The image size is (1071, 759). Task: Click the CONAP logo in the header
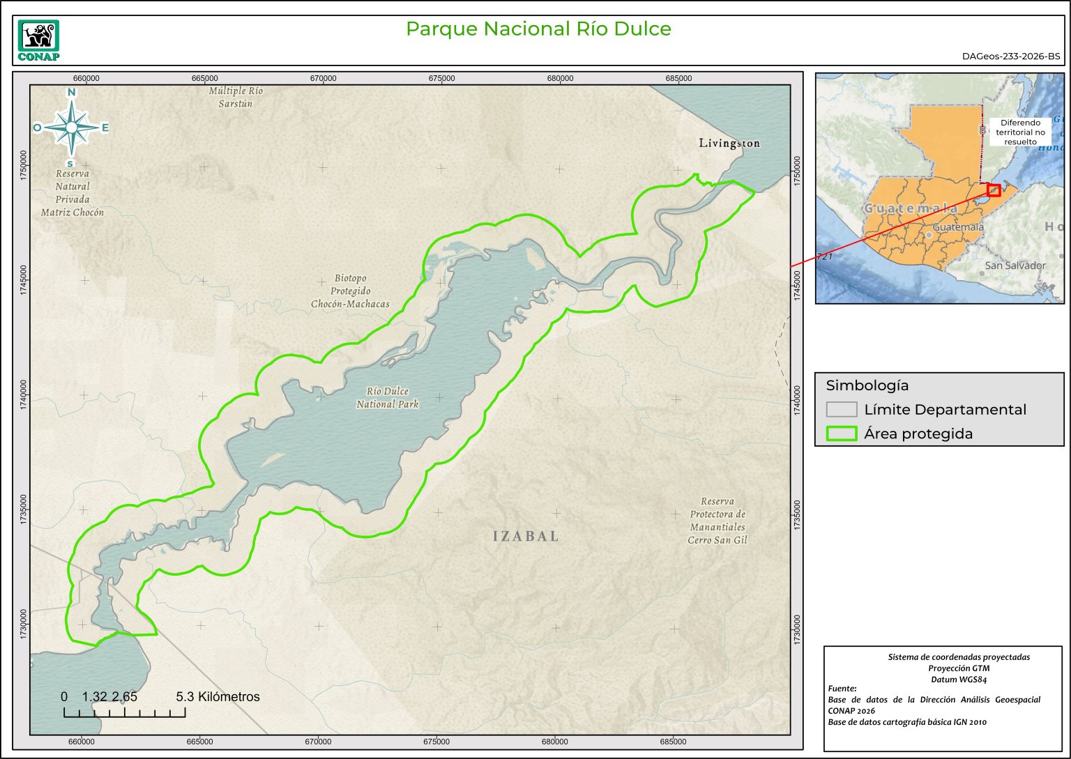[x=38, y=40]
